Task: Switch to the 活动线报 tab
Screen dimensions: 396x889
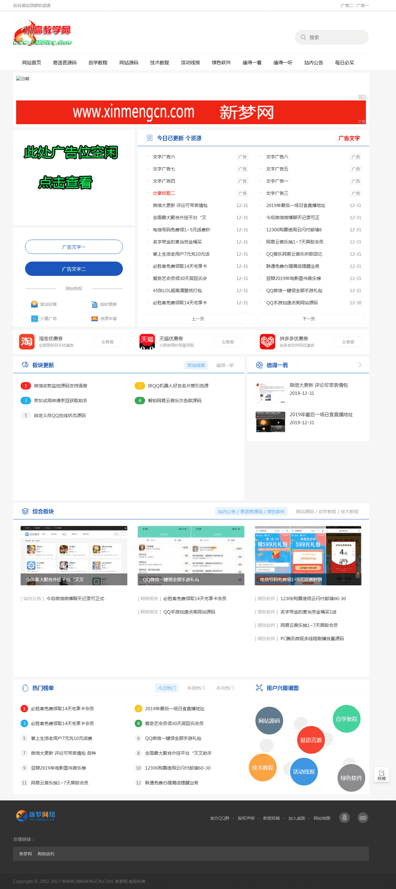Action: click(196, 365)
